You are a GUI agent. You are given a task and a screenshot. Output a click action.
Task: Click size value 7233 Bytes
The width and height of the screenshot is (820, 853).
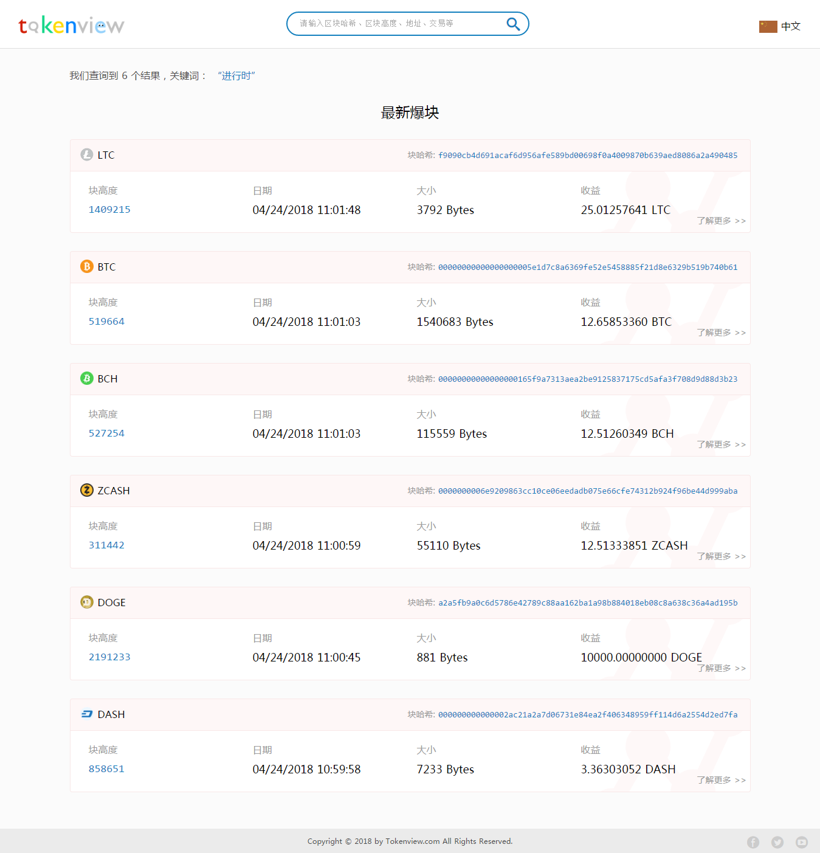click(445, 769)
